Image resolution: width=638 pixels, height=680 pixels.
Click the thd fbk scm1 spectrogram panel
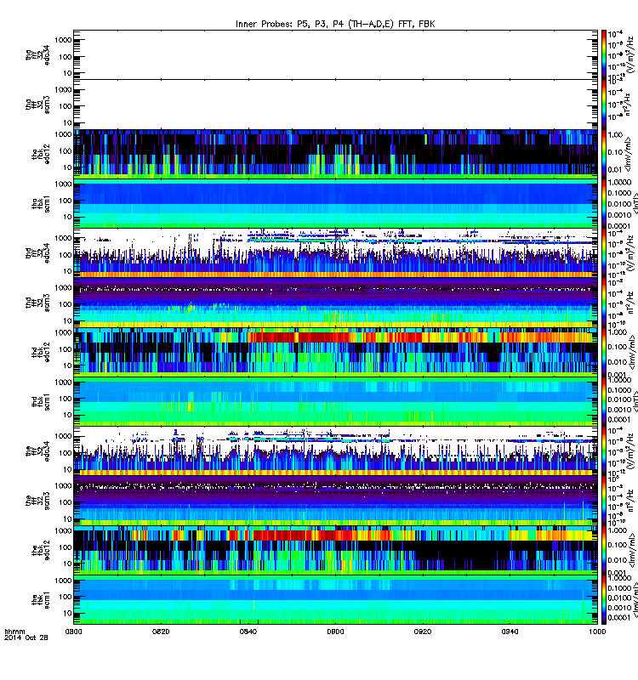(x=335, y=401)
